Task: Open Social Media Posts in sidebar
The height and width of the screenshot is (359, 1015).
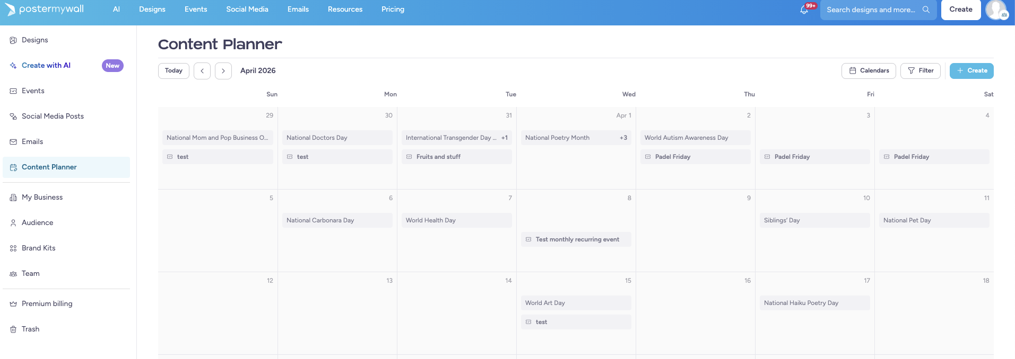Action: click(x=66, y=116)
